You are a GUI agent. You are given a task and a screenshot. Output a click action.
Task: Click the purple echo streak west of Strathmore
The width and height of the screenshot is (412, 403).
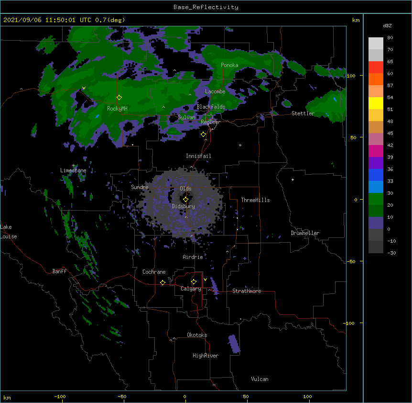pyautogui.click(x=214, y=287)
